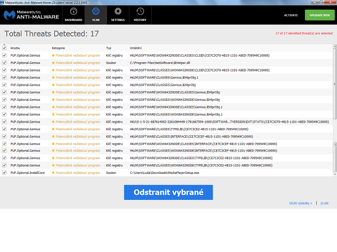Click the Uložit výsledky link
Screen dimensions: 337x252
point(301,202)
